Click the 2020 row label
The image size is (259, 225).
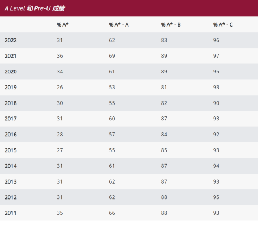11,72
